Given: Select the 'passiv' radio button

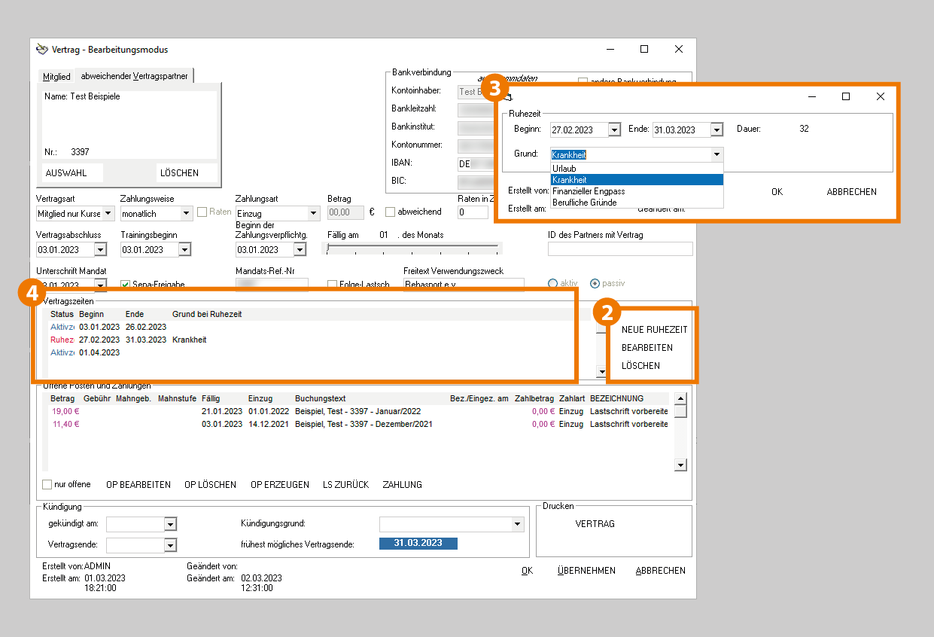Looking at the screenshot, I should [x=595, y=283].
